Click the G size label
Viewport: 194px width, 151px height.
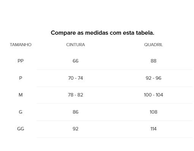click(21, 112)
